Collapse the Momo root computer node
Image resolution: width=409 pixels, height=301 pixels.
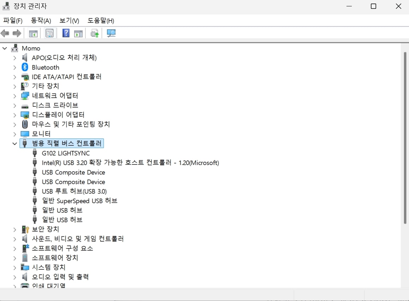click(x=5, y=48)
